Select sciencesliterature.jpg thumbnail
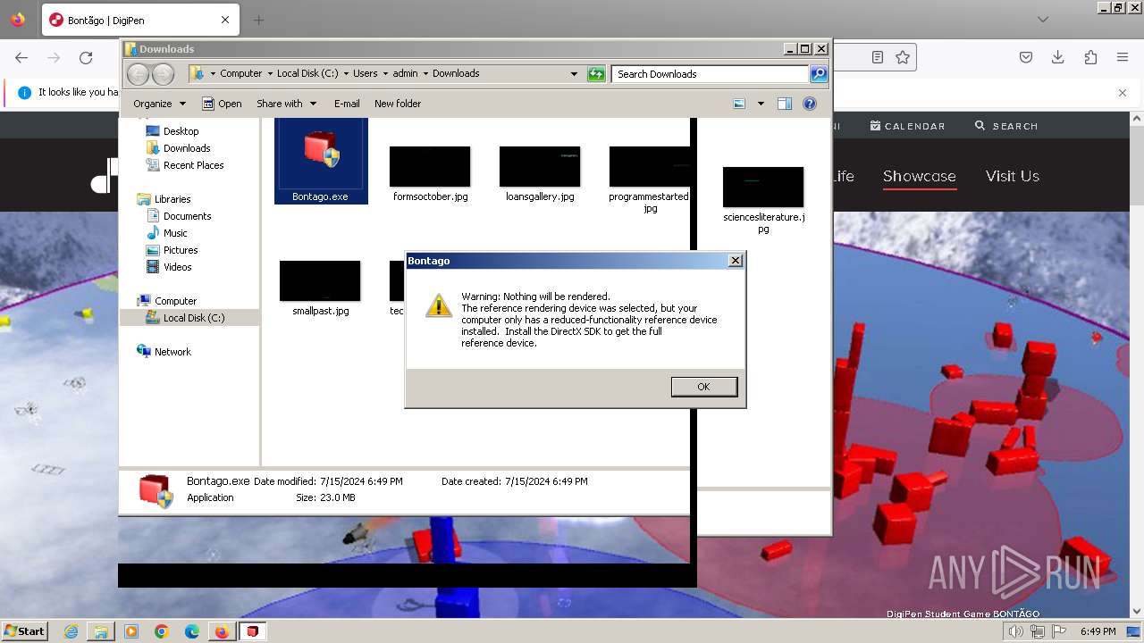Screen dimensions: 1144x643 click(763, 187)
